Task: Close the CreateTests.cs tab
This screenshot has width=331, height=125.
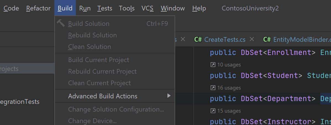Action: (x=252, y=39)
